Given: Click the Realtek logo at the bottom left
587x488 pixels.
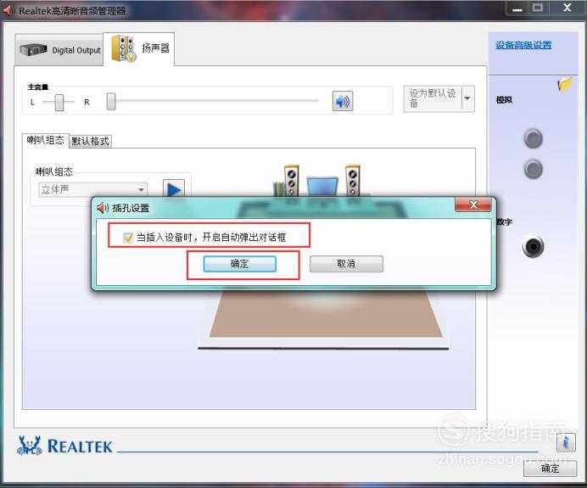Looking at the screenshot, I should (64, 446).
